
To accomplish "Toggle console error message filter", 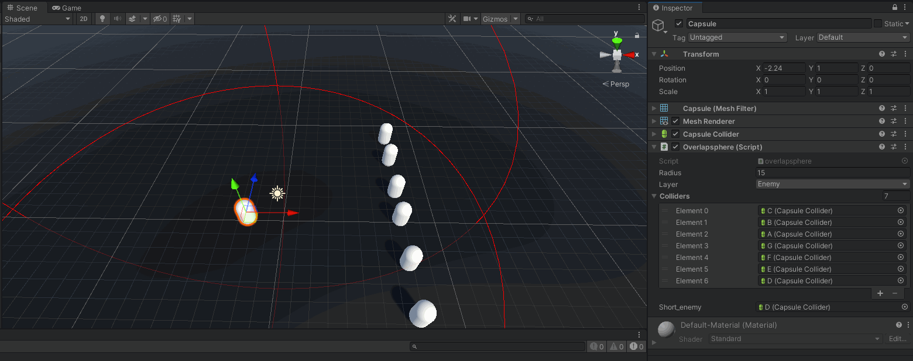I will click(637, 346).
